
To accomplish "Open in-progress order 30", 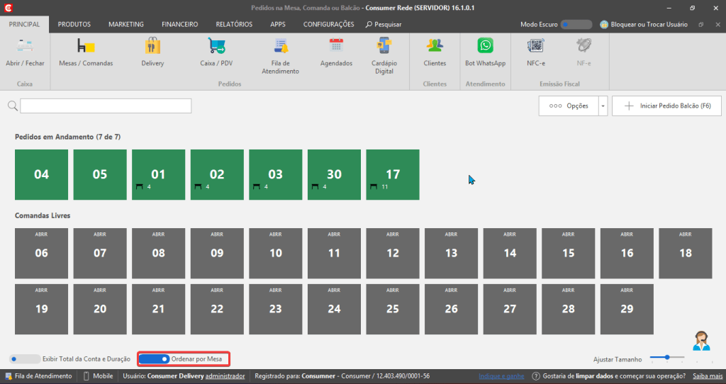I will 335,174.
